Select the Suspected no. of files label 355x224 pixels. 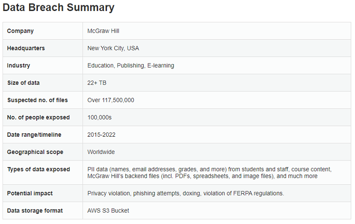tap(37, 100)
